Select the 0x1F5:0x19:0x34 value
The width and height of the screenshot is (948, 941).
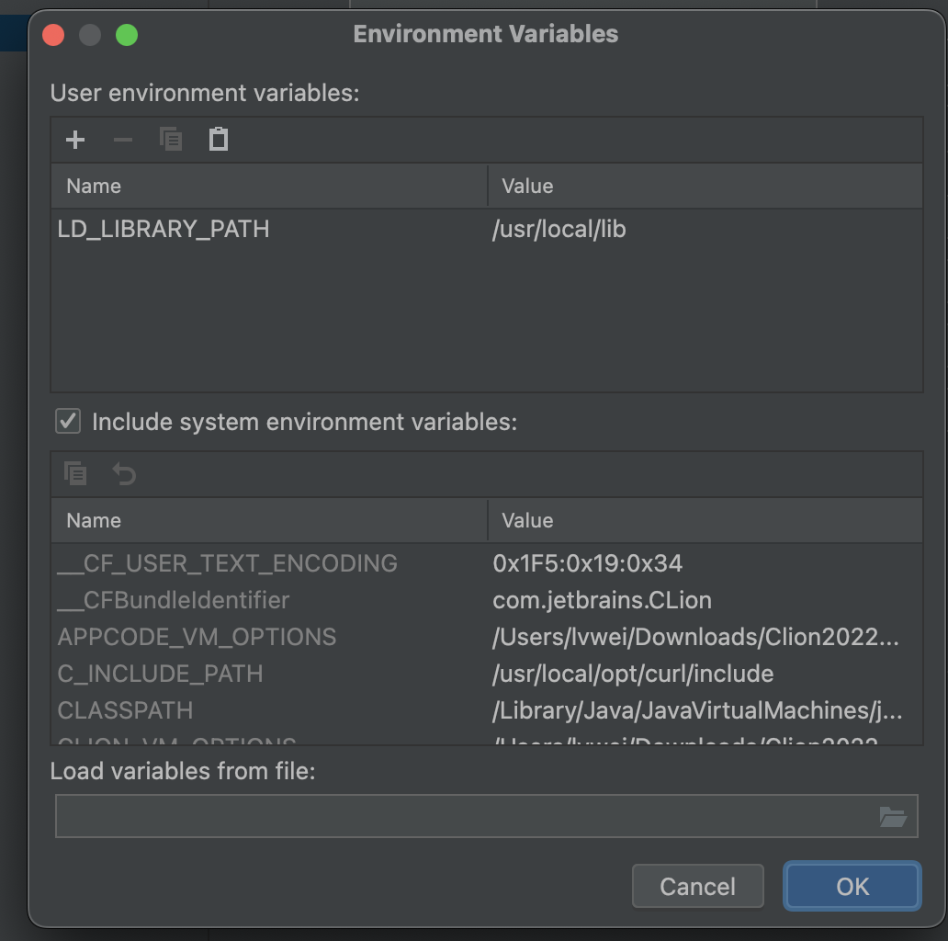[x=588, y=563]
